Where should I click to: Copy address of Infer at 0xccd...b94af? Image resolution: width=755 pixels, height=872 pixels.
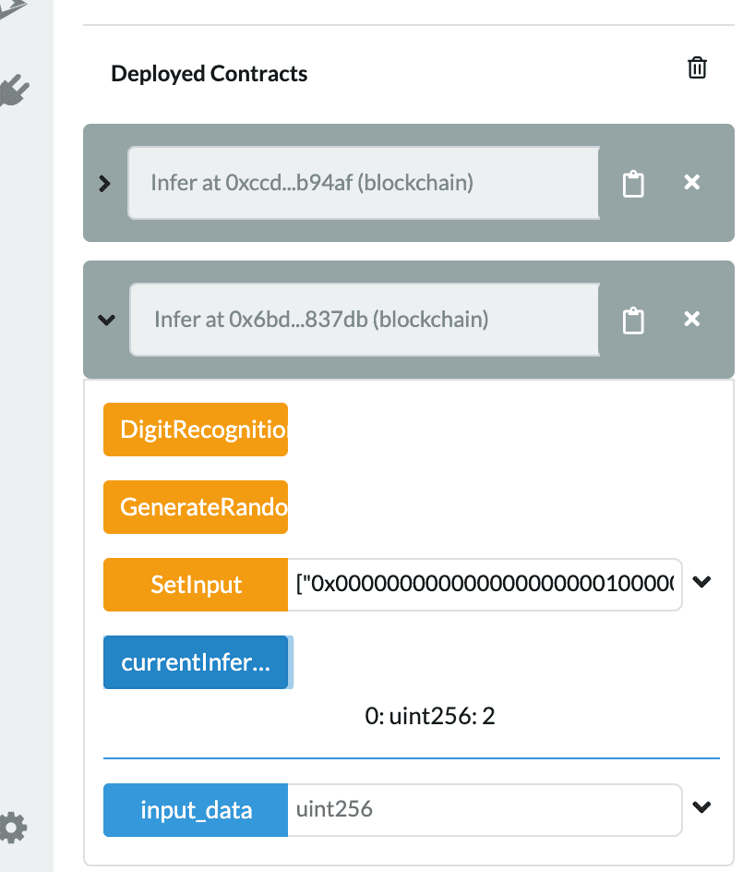click(x=633, y=183)
